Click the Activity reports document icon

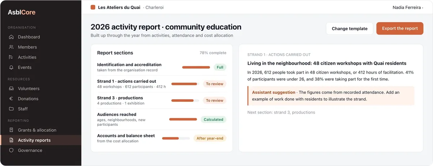[x=11, y=140]
